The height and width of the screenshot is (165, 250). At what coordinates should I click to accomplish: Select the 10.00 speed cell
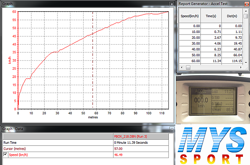[x=190, y=32]
